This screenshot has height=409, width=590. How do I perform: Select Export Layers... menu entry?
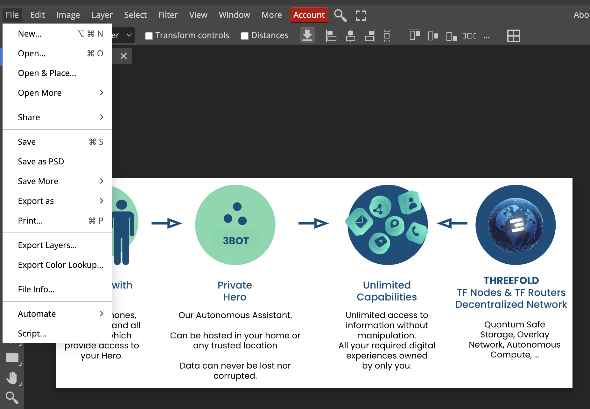click(47, 245)
